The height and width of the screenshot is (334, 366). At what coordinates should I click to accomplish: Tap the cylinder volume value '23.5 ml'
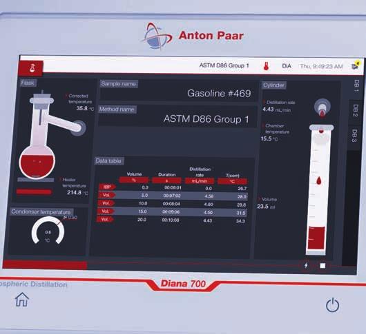(x=266, y=207)
